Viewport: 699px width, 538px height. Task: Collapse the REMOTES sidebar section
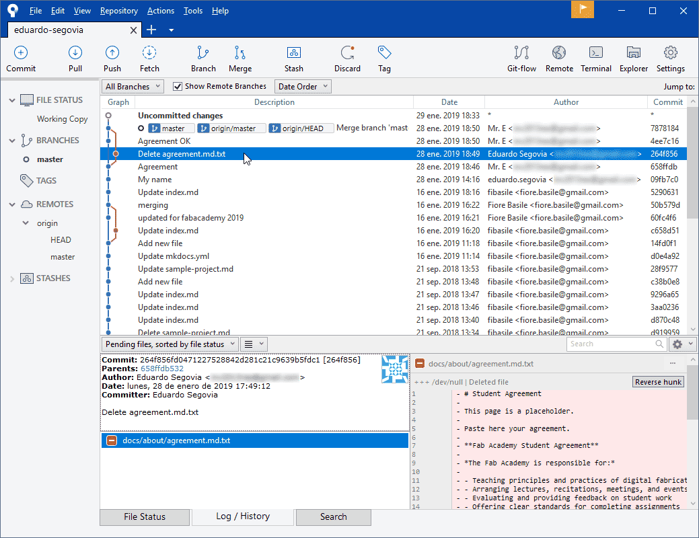point(11,204)
